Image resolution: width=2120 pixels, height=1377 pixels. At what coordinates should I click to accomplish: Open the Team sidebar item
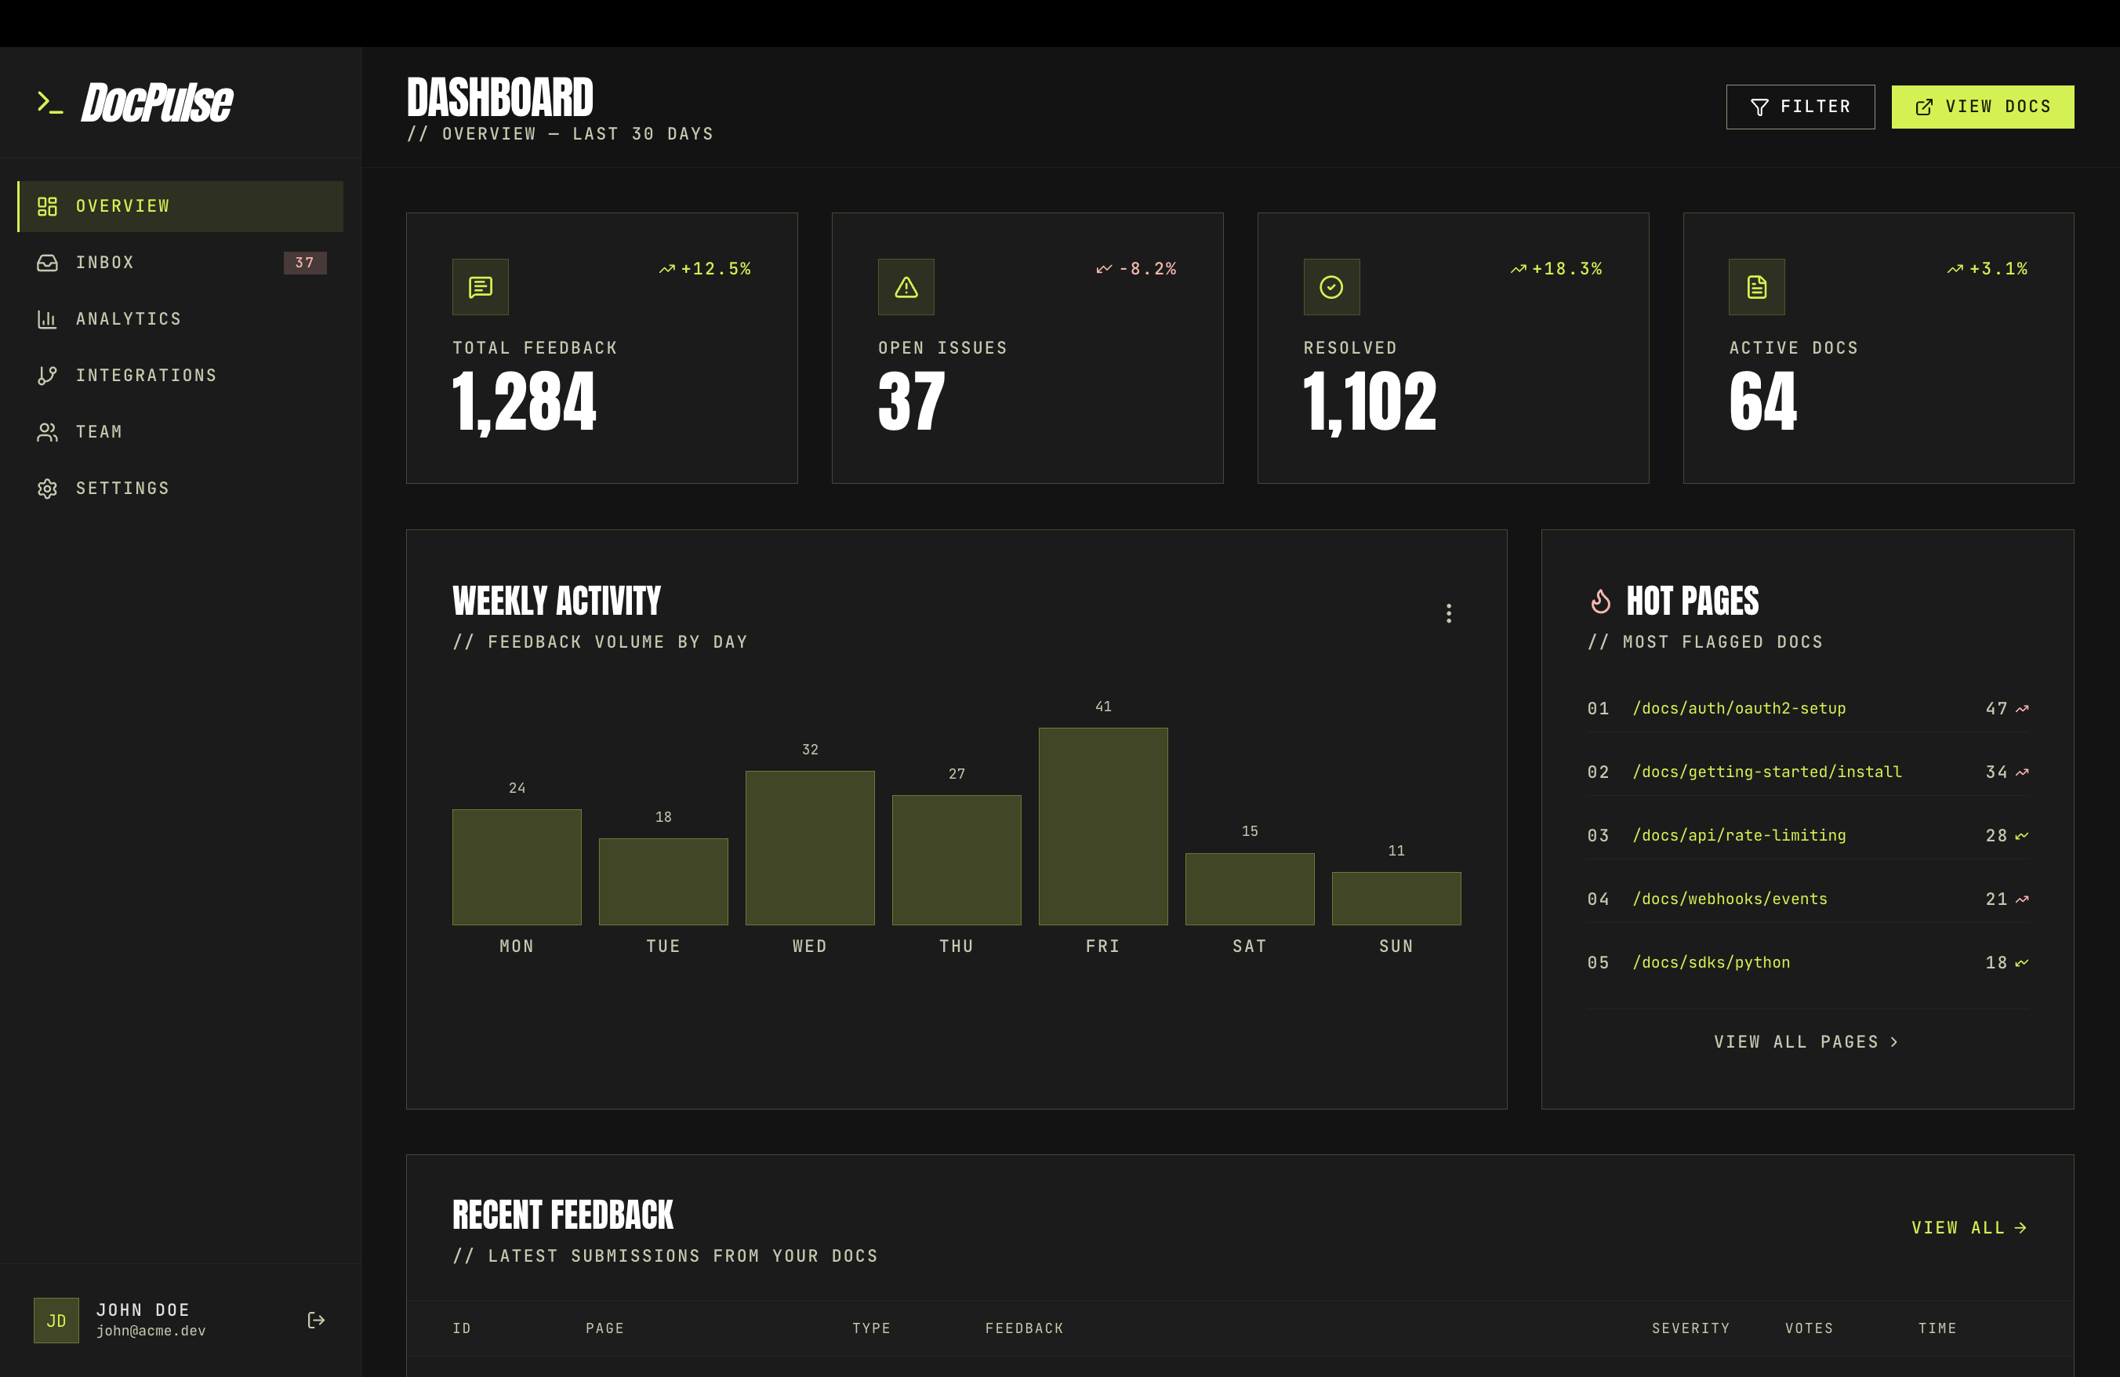[181, 432]
